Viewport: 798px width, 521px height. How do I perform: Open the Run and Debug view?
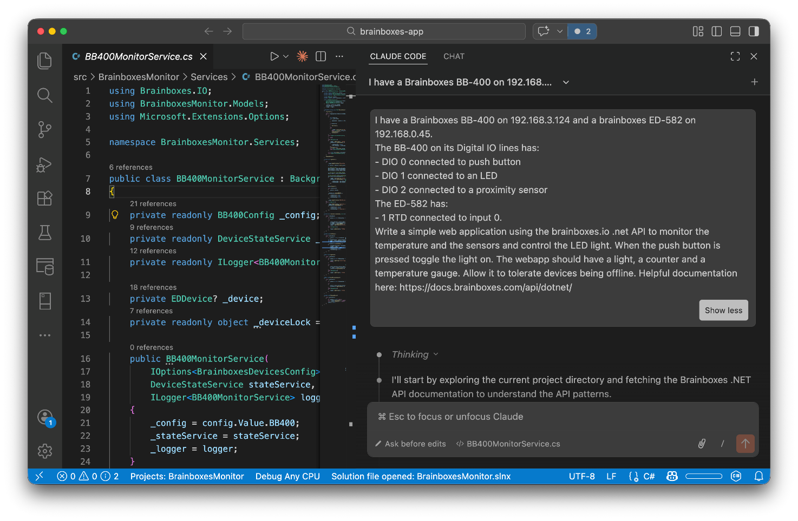[x=44, y=164]
